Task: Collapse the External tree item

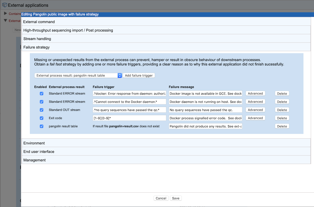Action: (5, 21)
